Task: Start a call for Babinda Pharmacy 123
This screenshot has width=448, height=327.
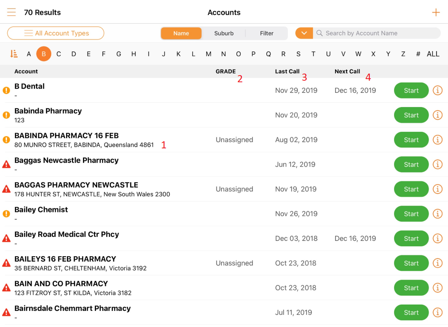Action: 411,115
